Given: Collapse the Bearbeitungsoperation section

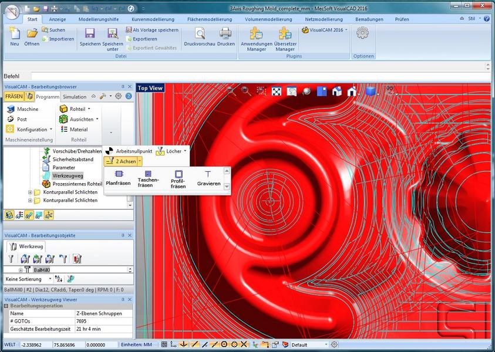Looking at the screenshot, I should (6, 306).
